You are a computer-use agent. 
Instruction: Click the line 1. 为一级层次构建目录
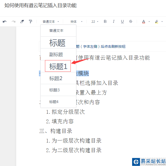click(x=74, y=140)
